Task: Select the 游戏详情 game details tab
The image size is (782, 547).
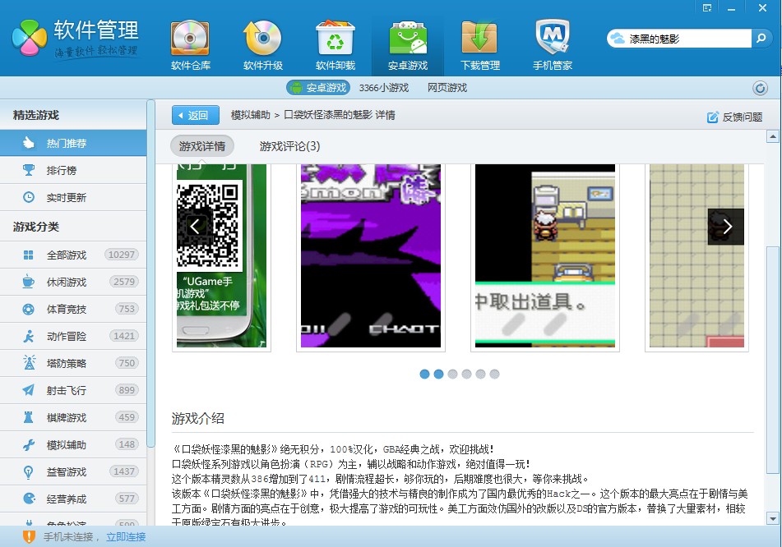Action: pyautogui.click(x=202, y=146)
